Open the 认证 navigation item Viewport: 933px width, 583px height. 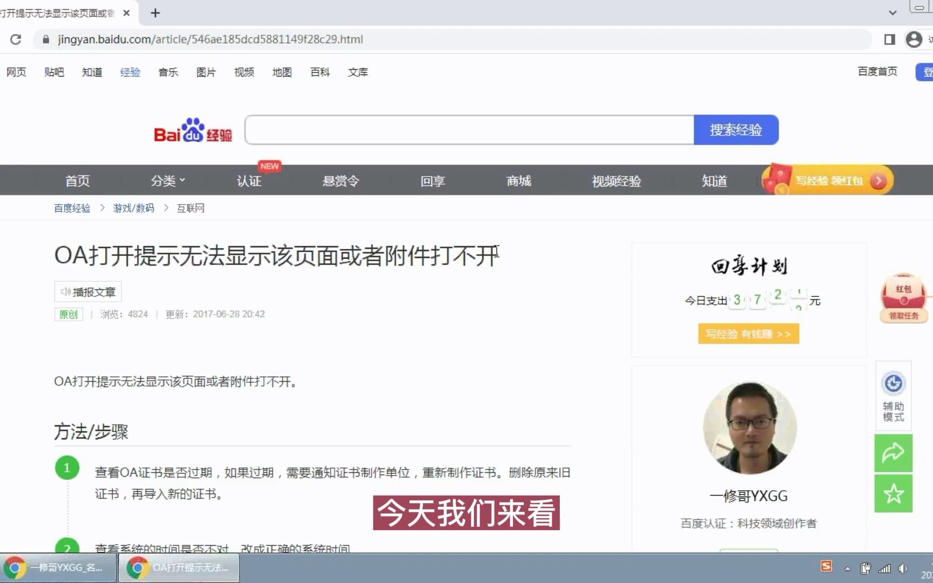pos(249,181)
